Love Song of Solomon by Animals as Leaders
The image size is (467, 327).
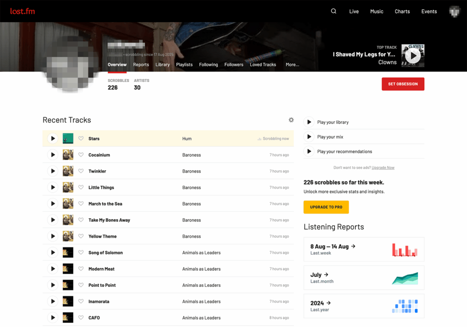coord(81,252)
